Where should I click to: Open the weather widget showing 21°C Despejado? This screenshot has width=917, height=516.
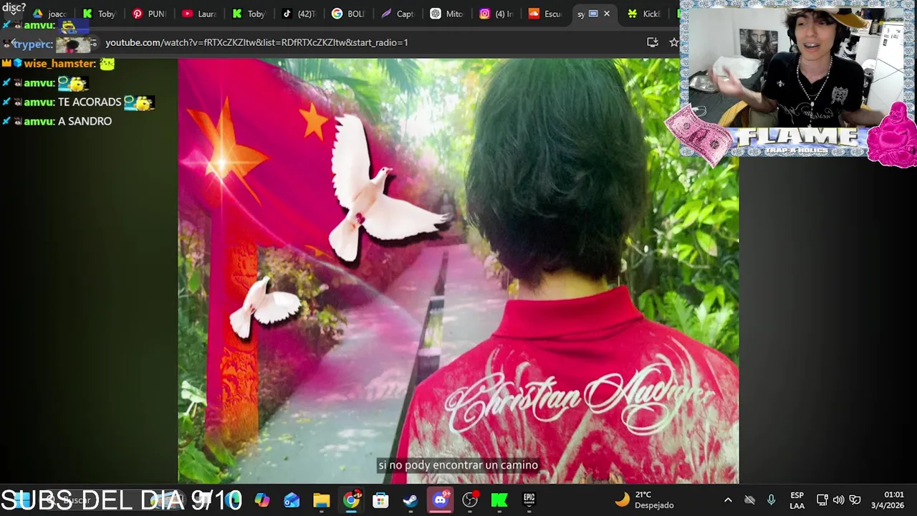pos(644,500)
